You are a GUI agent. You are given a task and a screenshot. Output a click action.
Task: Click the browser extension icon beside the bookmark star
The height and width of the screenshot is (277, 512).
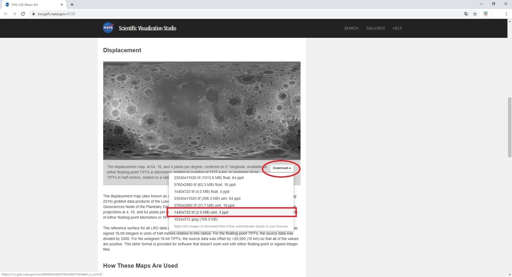point(486,14)
